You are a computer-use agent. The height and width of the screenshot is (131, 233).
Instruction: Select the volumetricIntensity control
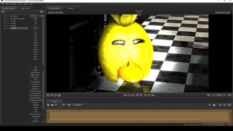[36, 114]
